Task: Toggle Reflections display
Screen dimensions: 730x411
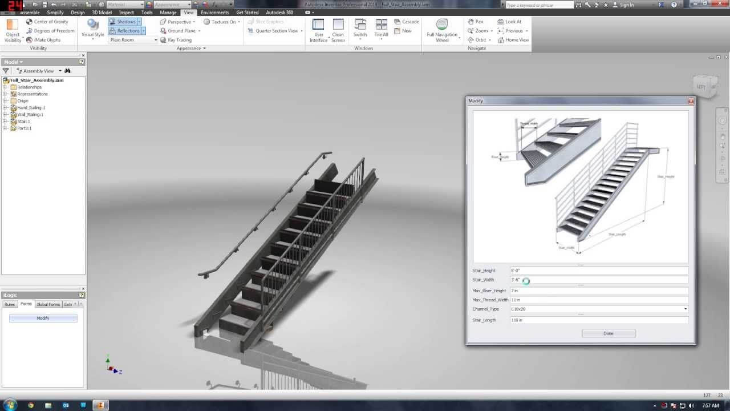Action: [124, 30]
